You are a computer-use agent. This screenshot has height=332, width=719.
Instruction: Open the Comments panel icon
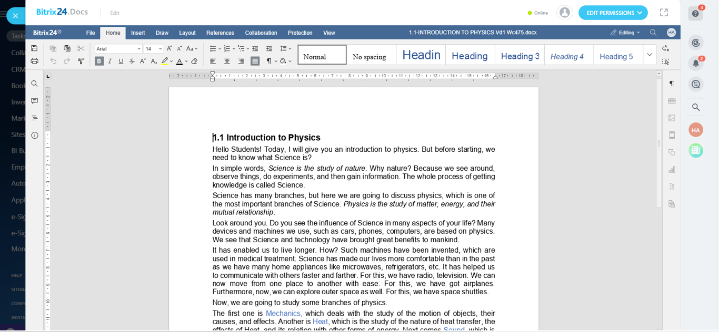[x=35, y=101]
